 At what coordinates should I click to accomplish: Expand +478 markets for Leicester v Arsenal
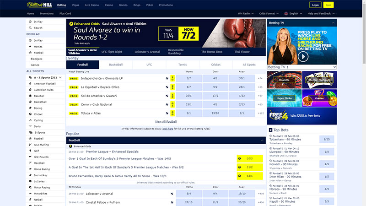click(x=261, y=194)
